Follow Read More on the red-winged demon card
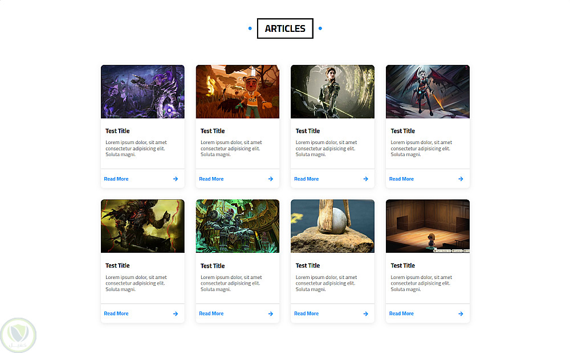Viewport: 570px width, 353px height. pyautogui.click(x=401, y=179)
